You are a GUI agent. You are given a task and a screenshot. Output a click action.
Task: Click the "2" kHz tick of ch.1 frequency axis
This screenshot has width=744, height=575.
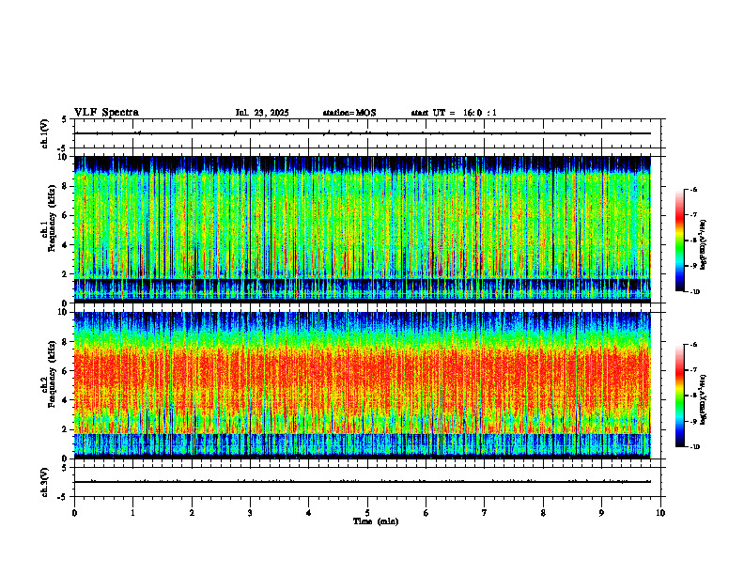coord(66,274)
